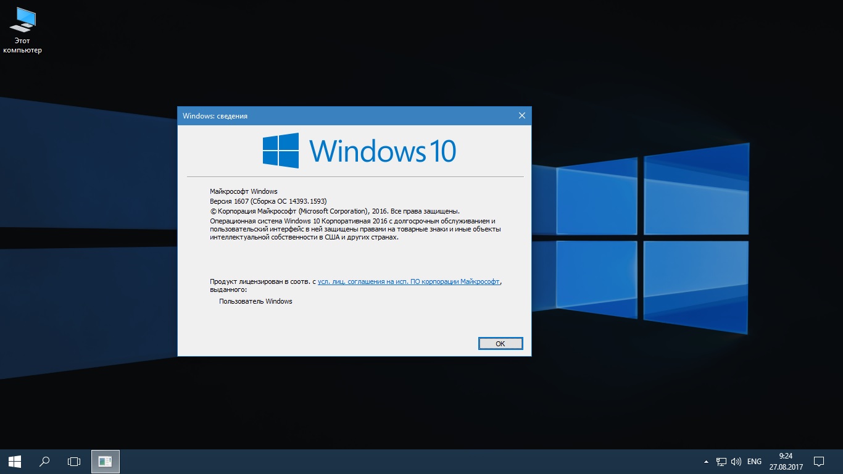Open the Этот компьютер desktop icon
This screenshot has width=843, height=474.
coord(22,30)
